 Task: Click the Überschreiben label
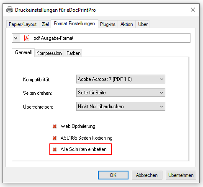38,107
